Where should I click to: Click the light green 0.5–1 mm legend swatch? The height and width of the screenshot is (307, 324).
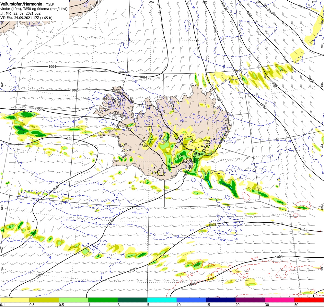pyautogui.click(x=74, y=300)
